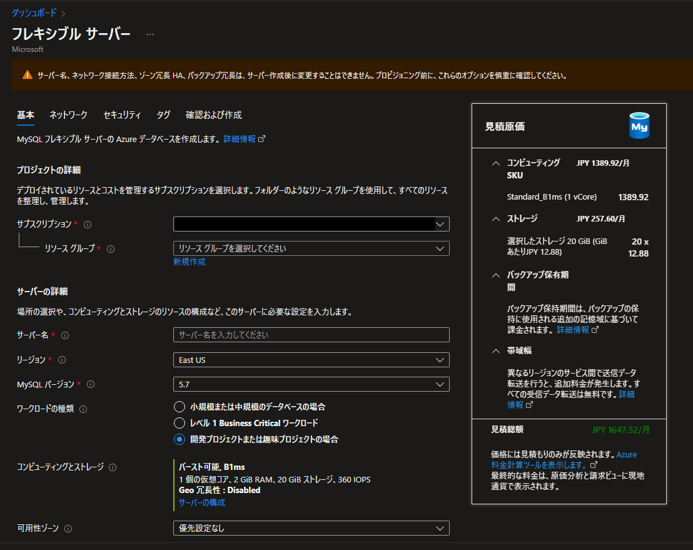
Task: Click the 見積原価 panel title
Action: [x=505, y=127]
